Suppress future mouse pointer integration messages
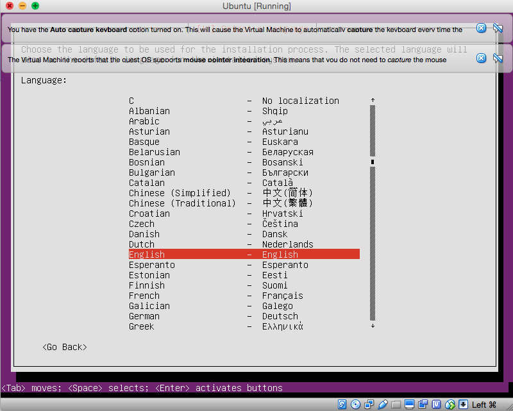 (498, 58)
